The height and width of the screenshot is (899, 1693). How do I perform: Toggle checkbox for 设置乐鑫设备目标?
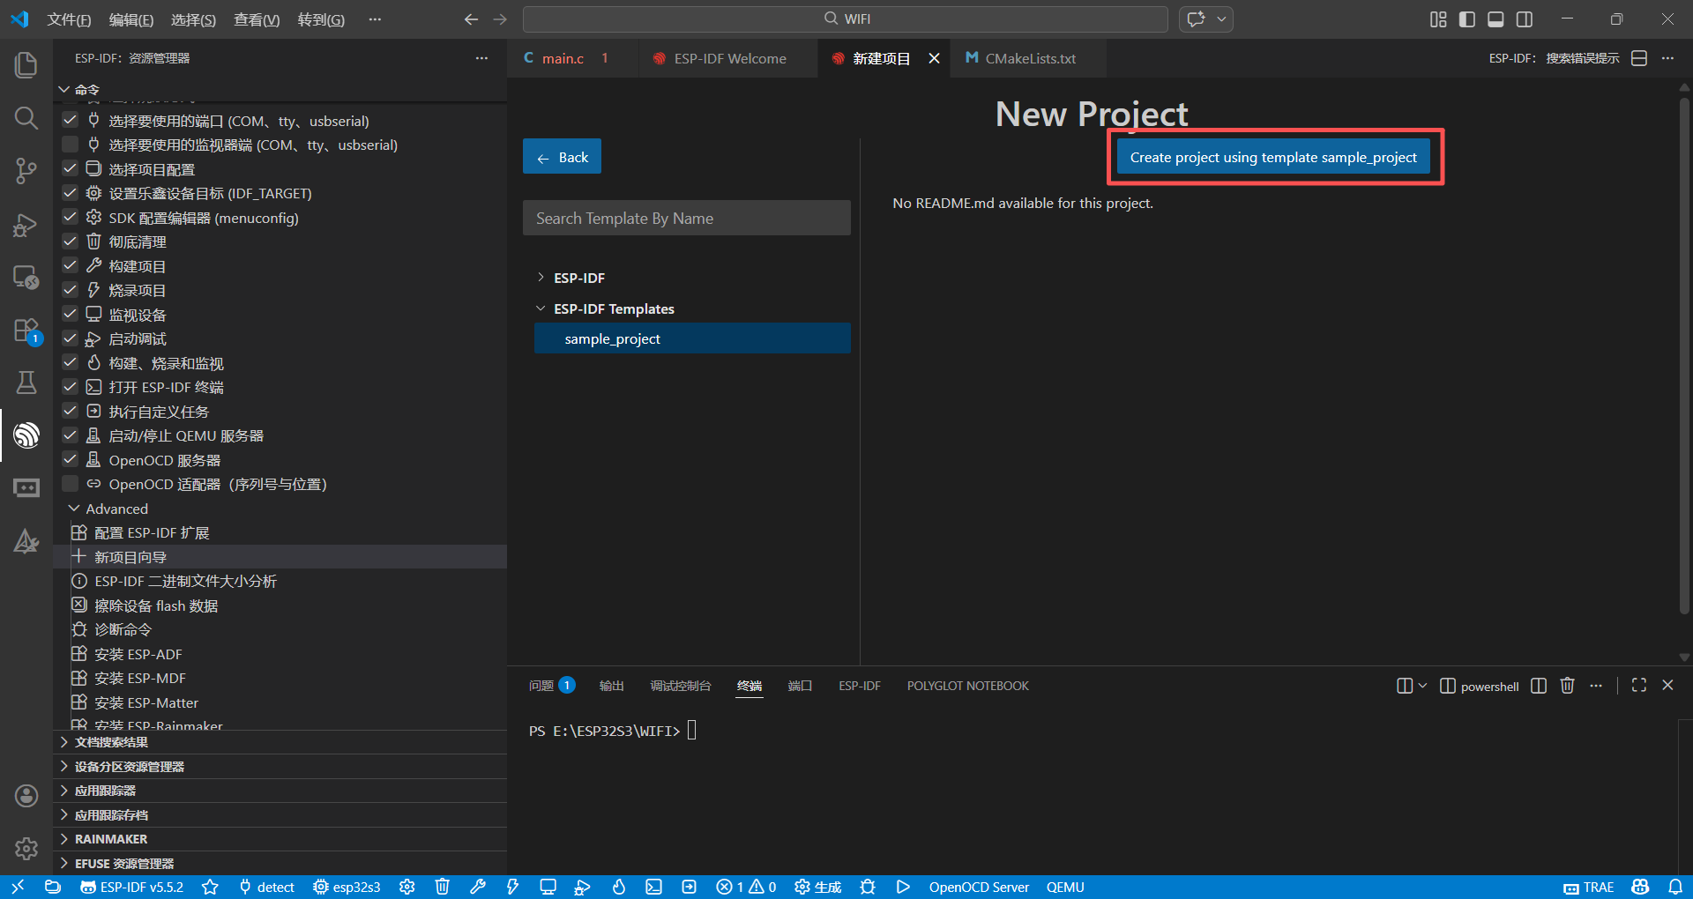[x=71, y=192]
